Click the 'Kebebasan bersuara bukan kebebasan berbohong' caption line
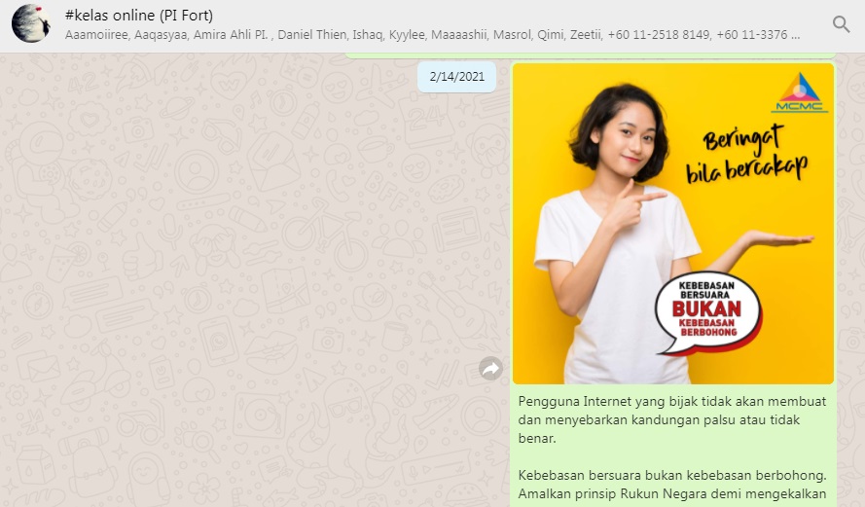865x507 pixels. point(672,475)
